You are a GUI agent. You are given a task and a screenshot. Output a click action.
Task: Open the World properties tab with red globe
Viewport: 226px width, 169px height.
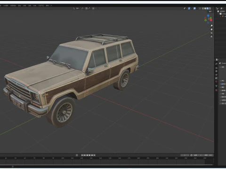point(216,81)
